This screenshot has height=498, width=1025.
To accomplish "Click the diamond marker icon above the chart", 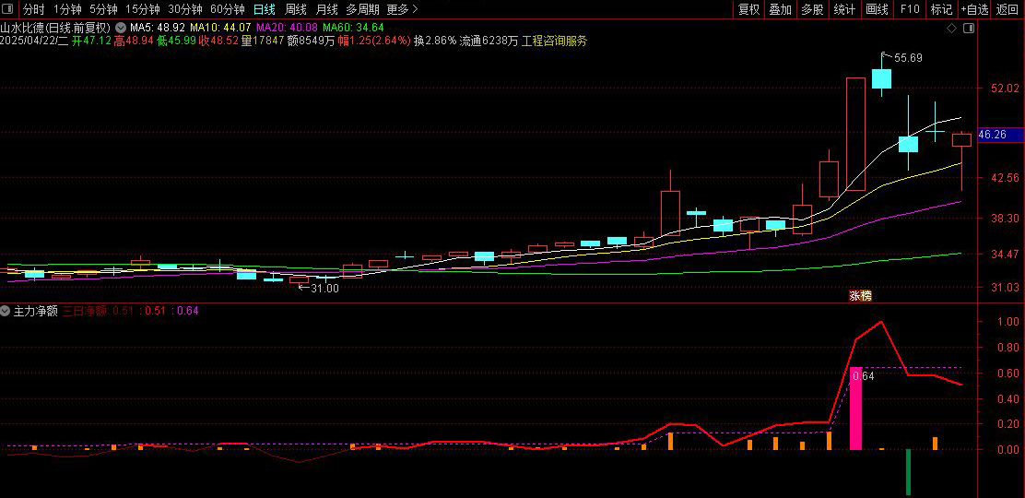I will point(952,29).
